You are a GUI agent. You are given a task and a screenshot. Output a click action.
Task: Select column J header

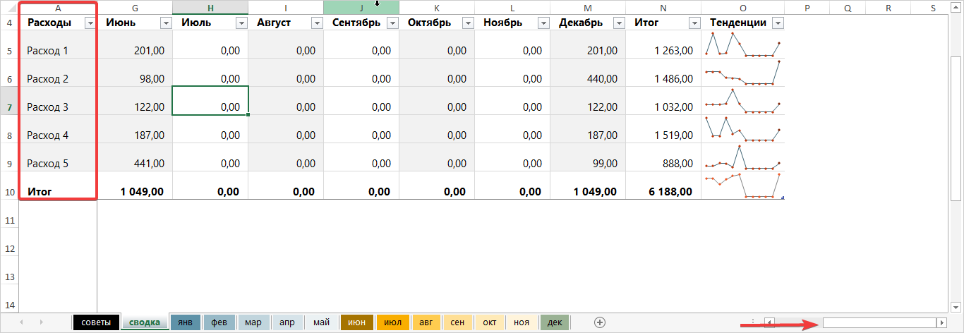point(361,7)
